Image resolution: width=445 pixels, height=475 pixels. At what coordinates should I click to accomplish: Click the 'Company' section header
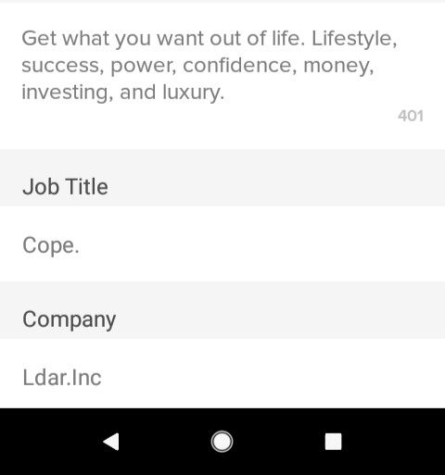tap(70, 319)
